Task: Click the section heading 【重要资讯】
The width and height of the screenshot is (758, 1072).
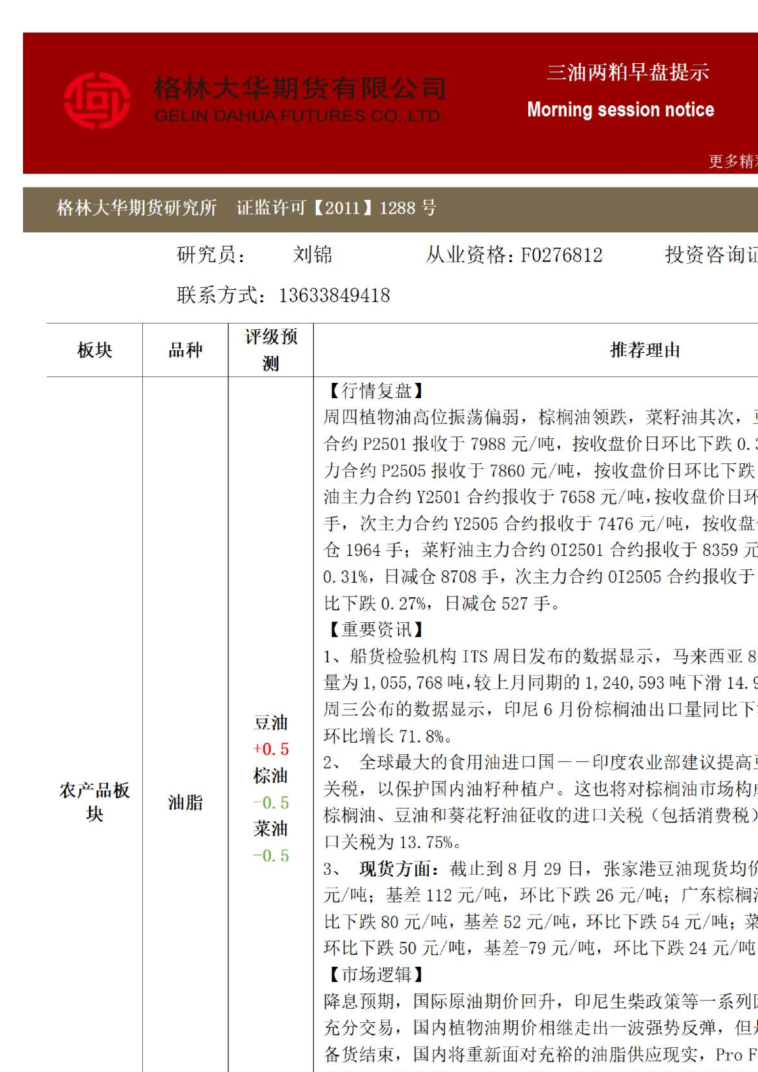Action: (374, 630)
